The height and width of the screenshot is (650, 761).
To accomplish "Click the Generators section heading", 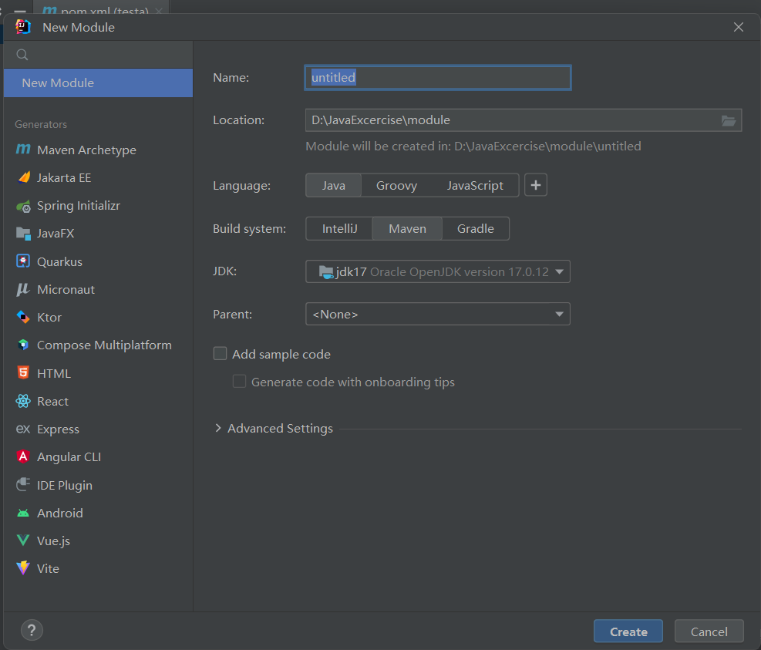I will click(41, 124).
